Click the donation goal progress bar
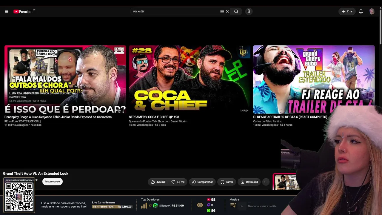This screenshot has width=382, height=215. coord(112,207)
